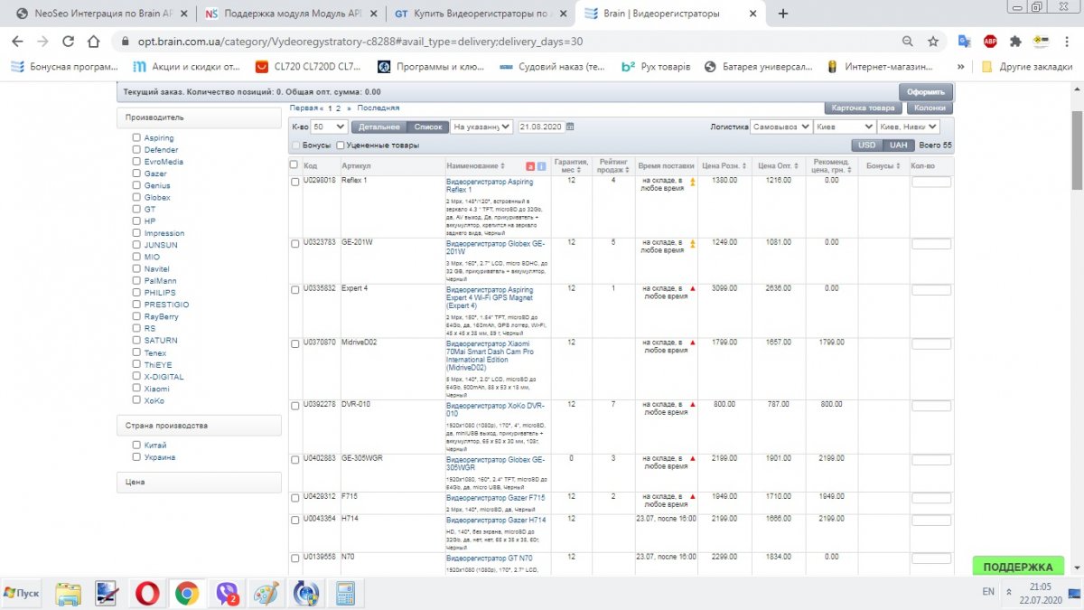Enable the Украина country filter checkbox
Screen dimensions: 1084x610
(x=136, y=457)
